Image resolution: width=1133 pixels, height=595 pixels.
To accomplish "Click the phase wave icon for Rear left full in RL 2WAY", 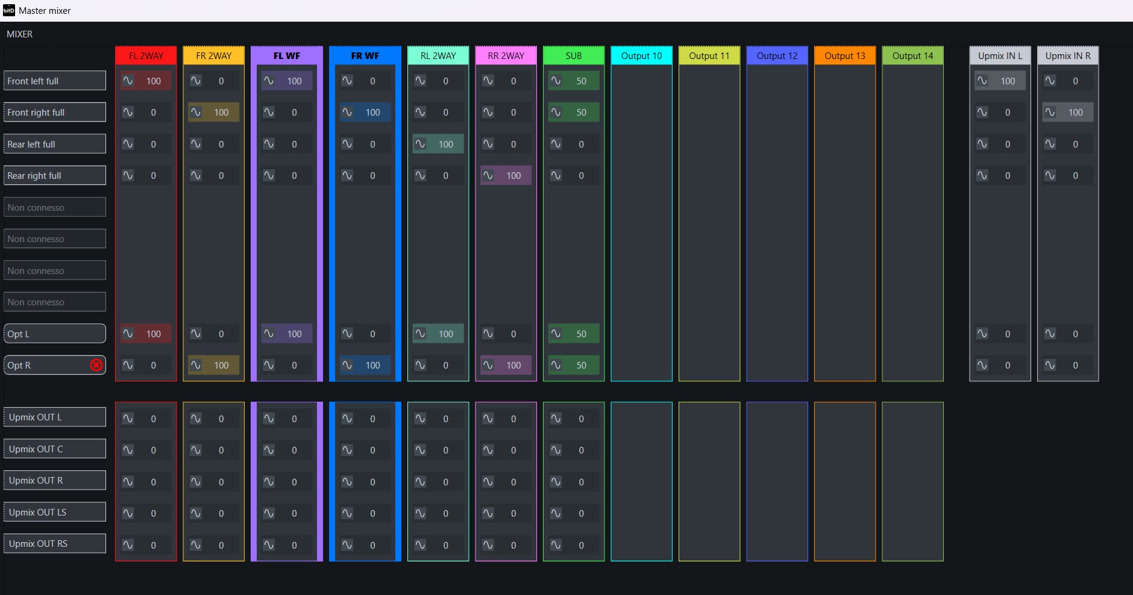I will pyautogui.click(x=420, y=144).
